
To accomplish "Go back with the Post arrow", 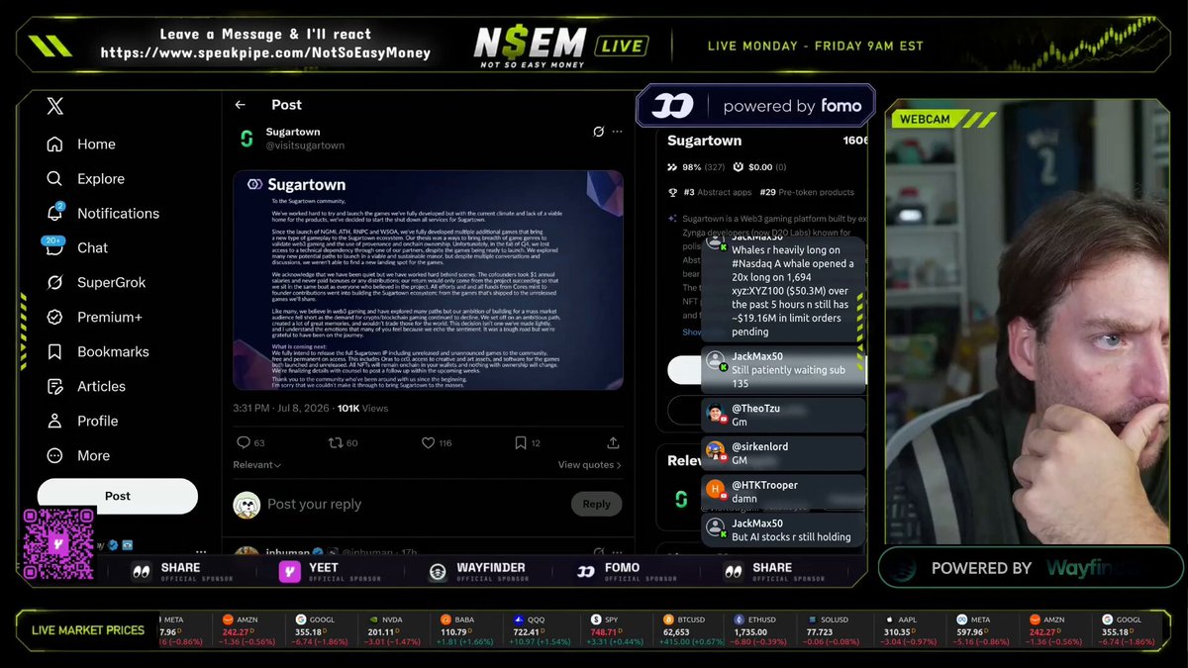I will tap(241, 105).
